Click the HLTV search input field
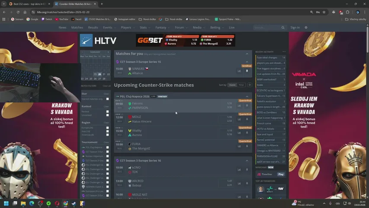Viewport: 369px width, 208px height. [268, 28]
